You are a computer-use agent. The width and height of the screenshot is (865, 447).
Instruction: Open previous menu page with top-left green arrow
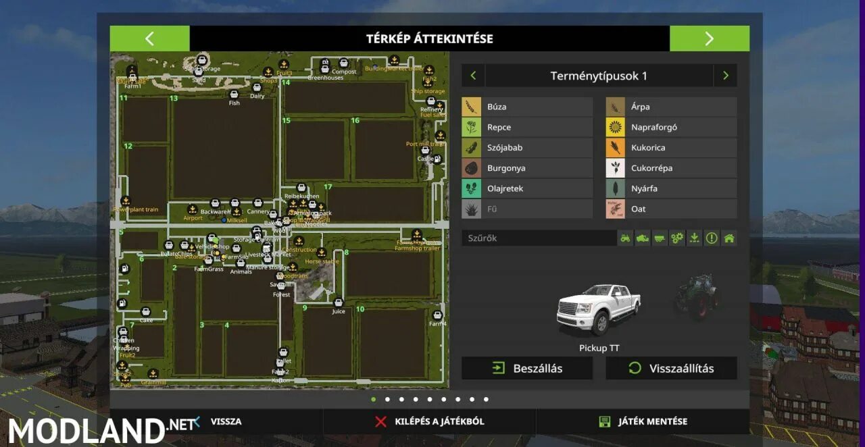149,38
